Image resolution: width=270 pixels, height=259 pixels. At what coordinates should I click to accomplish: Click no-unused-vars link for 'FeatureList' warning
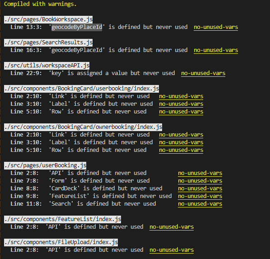tap(200, 197)
